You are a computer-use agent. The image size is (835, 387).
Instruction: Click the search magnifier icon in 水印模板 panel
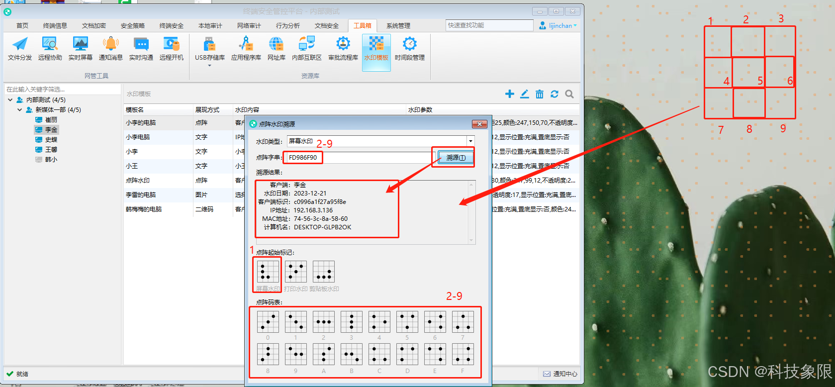[x=569, y=94]
